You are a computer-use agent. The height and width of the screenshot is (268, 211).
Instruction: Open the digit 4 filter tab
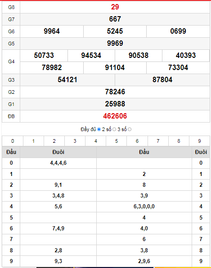[95, 141]
